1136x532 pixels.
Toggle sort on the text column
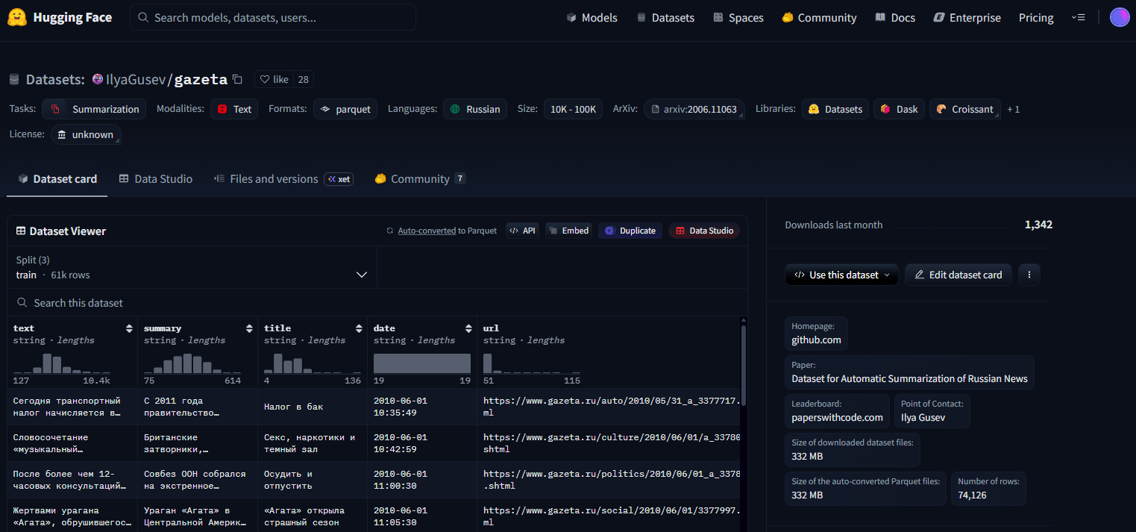pyautogui.click(x=129, y=328)
